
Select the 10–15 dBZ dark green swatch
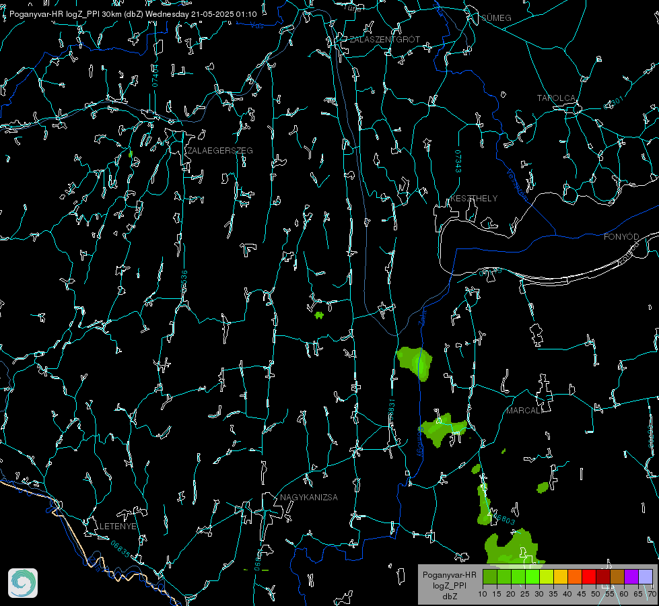(x=490, y=576)
